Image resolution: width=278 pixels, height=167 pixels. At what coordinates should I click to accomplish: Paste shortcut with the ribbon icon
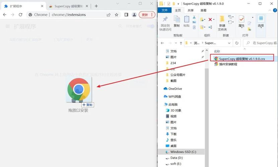194,27
